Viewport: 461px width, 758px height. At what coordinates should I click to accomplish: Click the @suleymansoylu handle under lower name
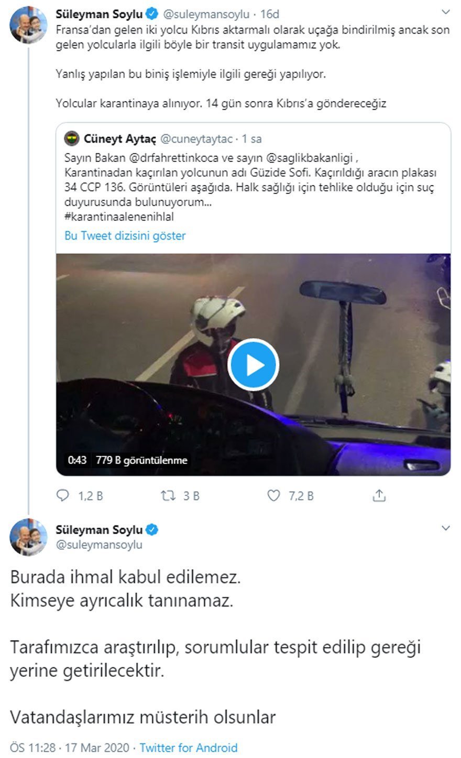coord(99,545)
